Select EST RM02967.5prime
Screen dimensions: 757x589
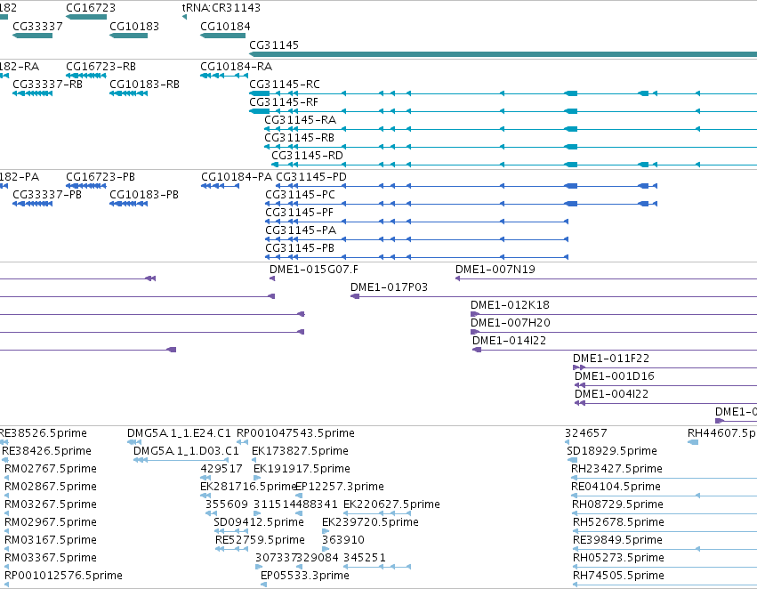[x=50, y=522]
